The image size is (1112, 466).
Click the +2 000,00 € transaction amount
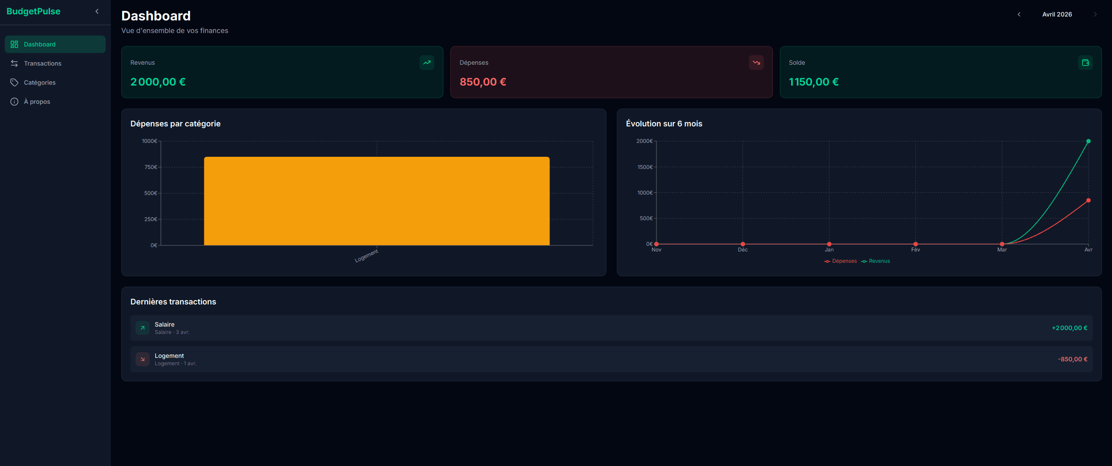click(1069, 328)
